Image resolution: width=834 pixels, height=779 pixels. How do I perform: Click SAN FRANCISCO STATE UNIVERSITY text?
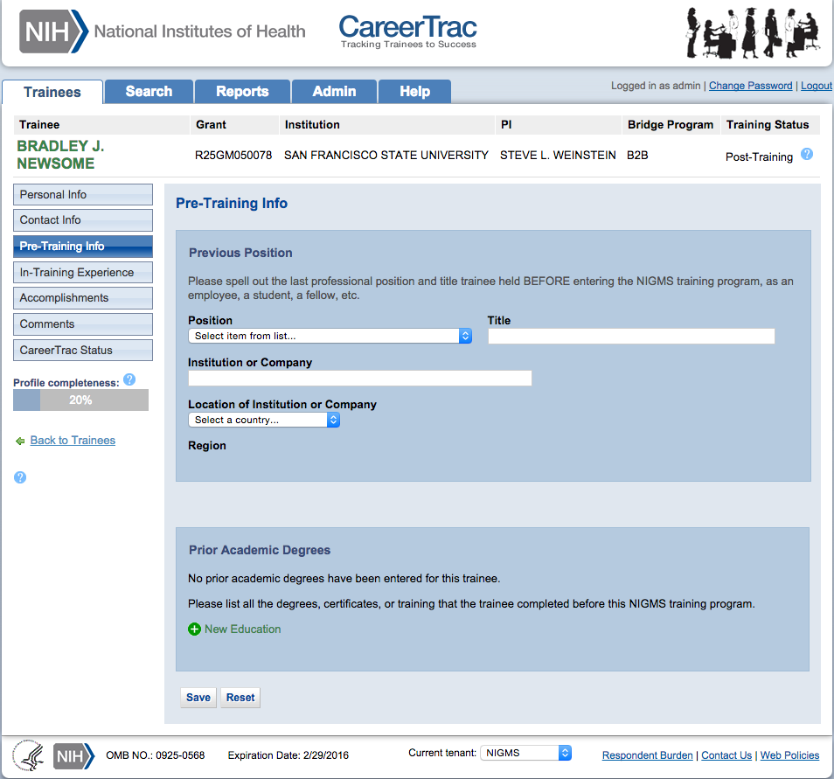click(x=386, y=156)
